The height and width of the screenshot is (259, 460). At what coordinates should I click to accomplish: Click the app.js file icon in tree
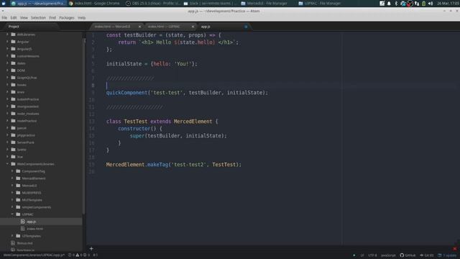pos(22,222)
